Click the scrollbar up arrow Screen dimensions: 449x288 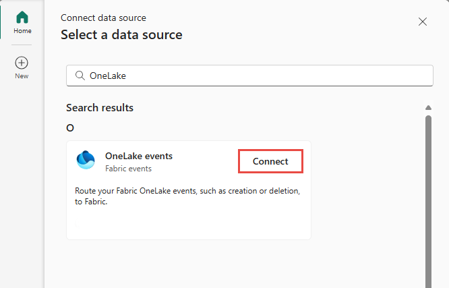[428, 108]
